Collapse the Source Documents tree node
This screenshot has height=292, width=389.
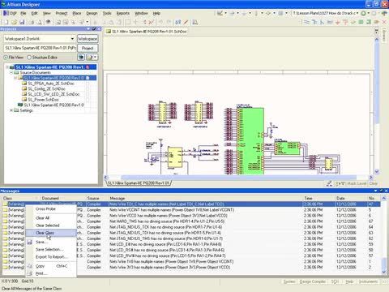[x=11, y=72]
